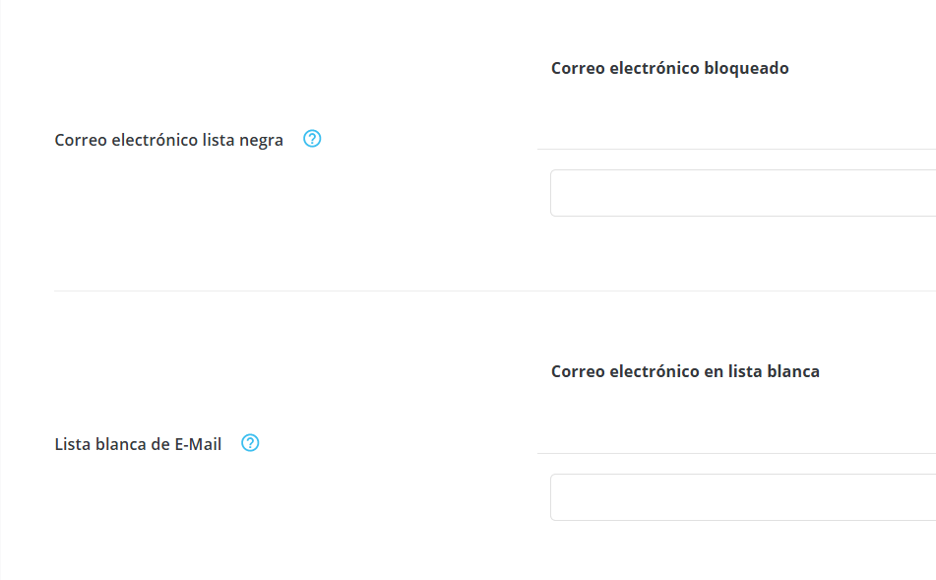Screen dimensions: 936x580
Task: Place cursor in the whitelist entry box
Action: (x=742, y=497)
